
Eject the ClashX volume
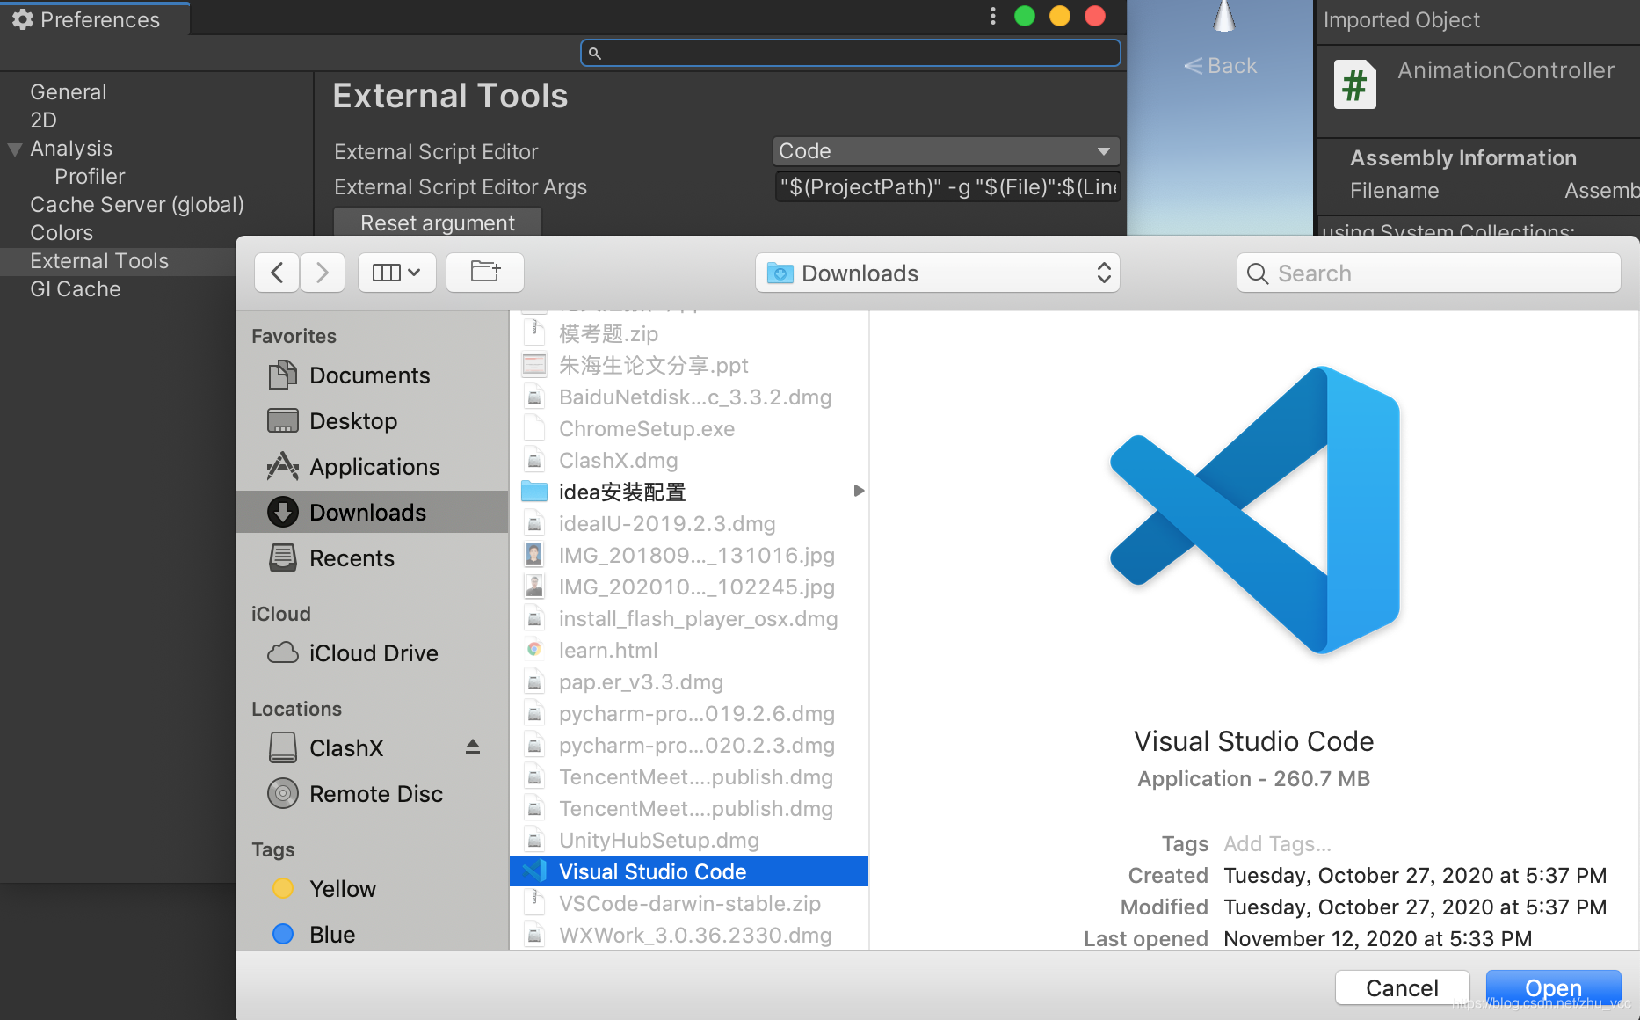point(473,747)
